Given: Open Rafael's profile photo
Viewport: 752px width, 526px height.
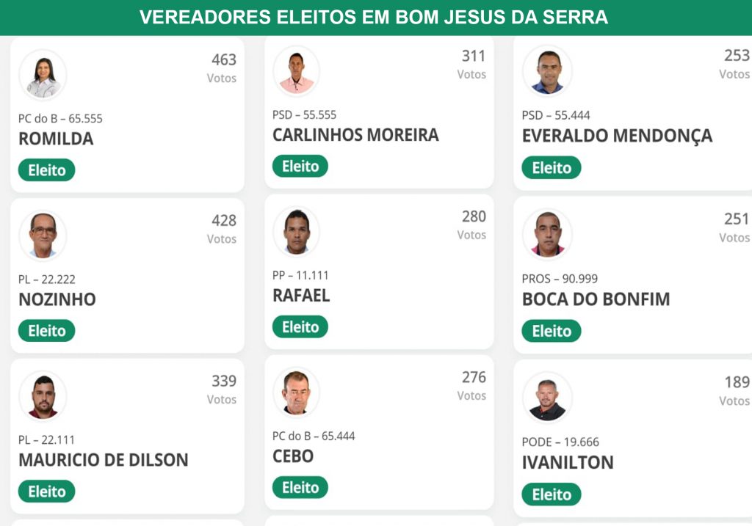Looking at the screenshot, I should pyautogui.click(x=297, y=232).
